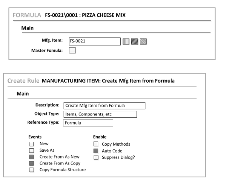Screen dimensions: 235x180
Task: Toggle the Master Formula checkbox
Action: pyautogui.click(x=72, y=50)
